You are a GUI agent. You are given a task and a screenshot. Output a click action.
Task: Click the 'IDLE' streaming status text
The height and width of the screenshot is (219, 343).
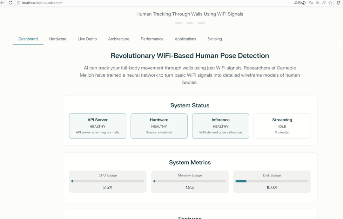(x=282, y=126)
